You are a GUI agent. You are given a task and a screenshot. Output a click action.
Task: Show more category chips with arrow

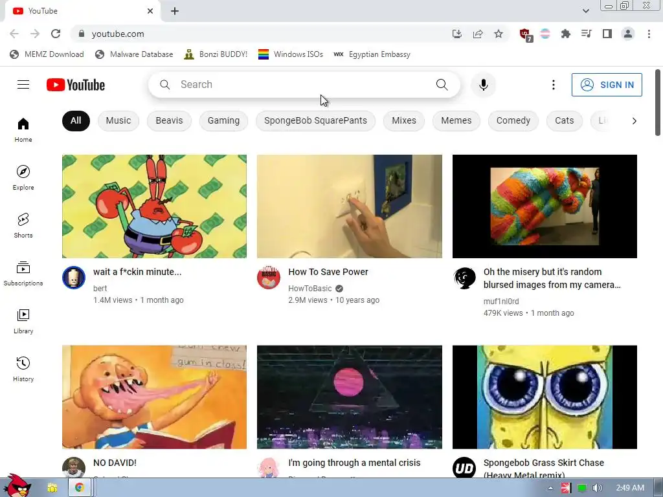coord(634,121)
